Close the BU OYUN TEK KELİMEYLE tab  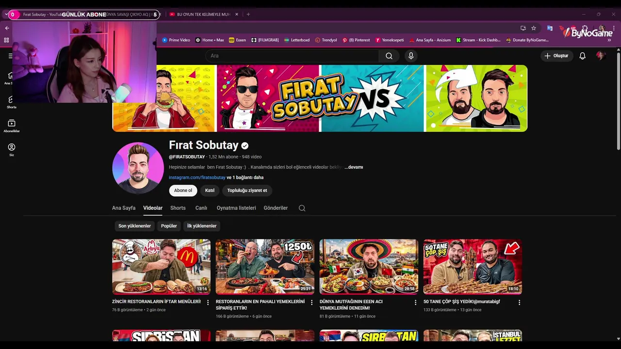pos(237,15)
